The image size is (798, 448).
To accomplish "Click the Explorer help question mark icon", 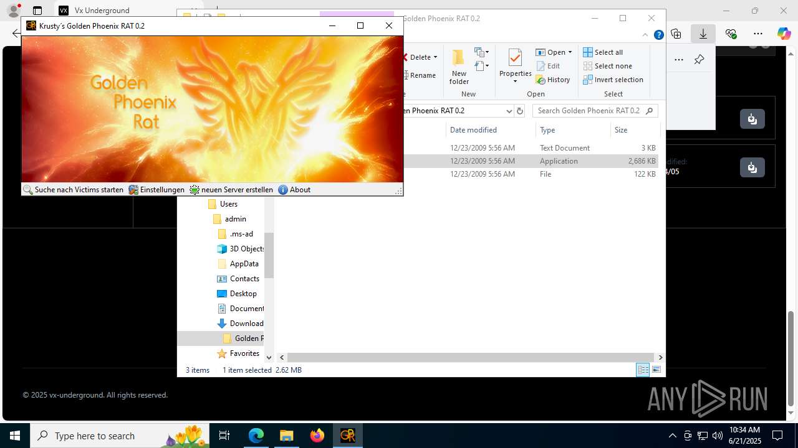I will [x=658, y=35].
